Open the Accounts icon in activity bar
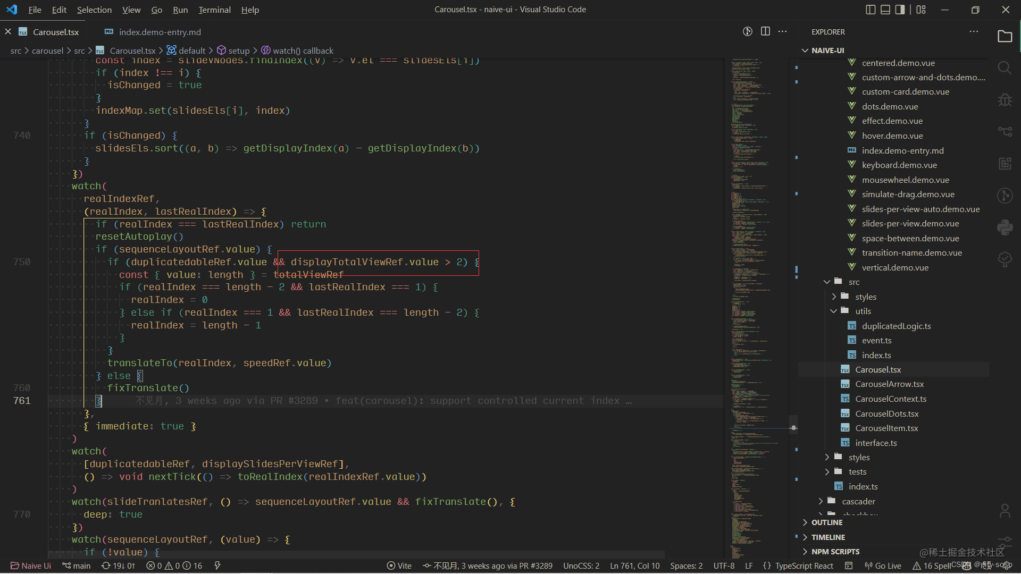1021x574 pixels. coord(1005,511)
